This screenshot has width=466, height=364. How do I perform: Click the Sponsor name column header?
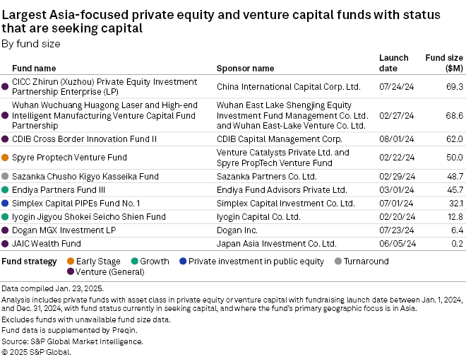tap(245, 69)
